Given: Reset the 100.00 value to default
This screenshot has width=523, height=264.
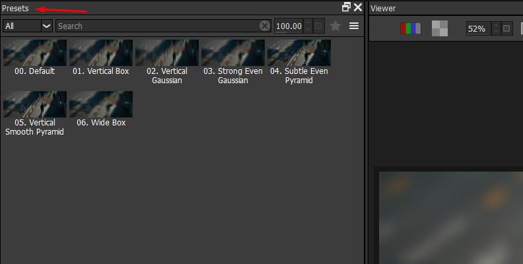Looking at the screenshot, I should (318, 26).
